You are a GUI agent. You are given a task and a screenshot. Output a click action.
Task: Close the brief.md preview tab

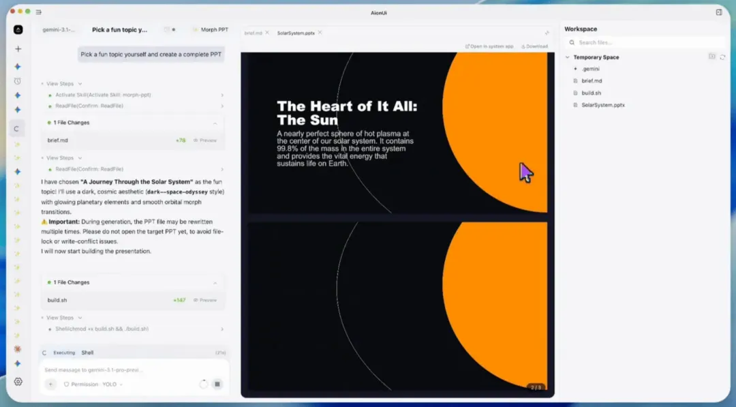coord(267,33)
